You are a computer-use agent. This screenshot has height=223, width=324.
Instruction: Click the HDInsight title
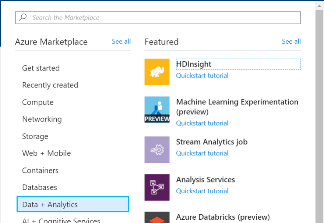[x=194, y=64]
